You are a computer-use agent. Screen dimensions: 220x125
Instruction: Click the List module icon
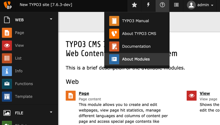(7, 58)
